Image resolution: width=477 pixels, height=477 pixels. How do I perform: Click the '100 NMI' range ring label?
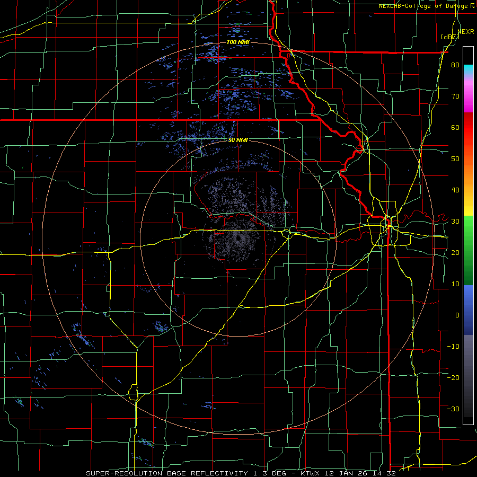pos(238,42)
